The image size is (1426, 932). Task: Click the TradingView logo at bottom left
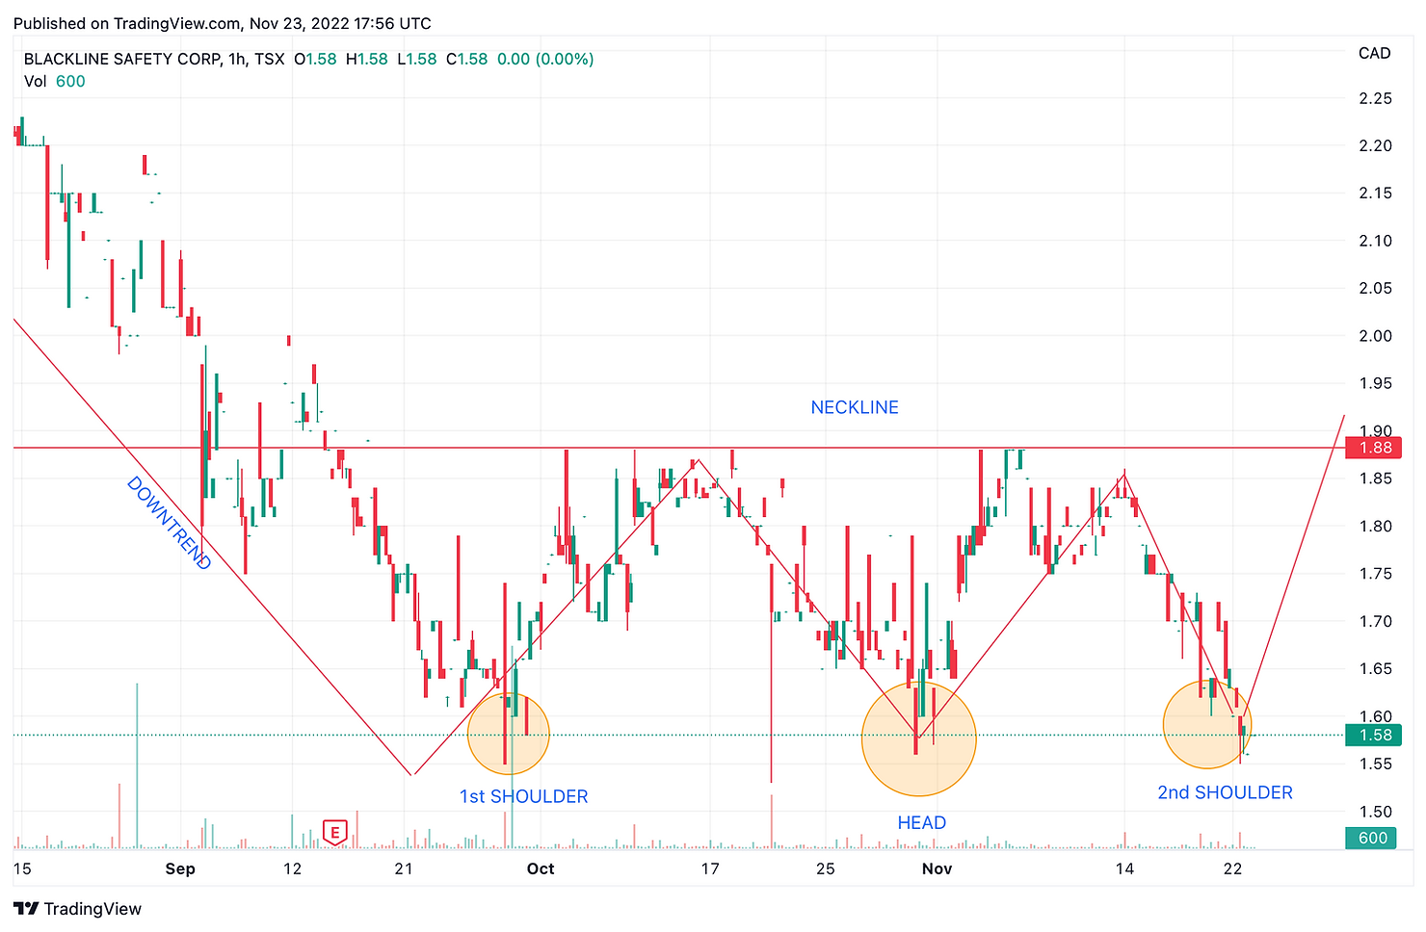click(78, 908)
